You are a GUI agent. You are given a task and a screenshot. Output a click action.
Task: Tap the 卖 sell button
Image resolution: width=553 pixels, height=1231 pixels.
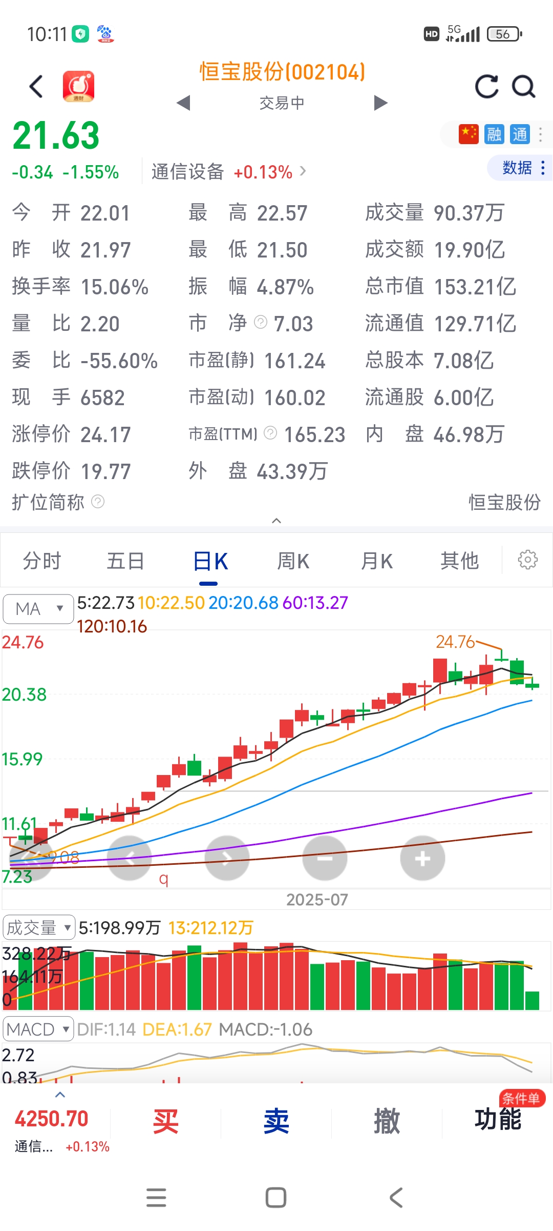point(276,1121)
